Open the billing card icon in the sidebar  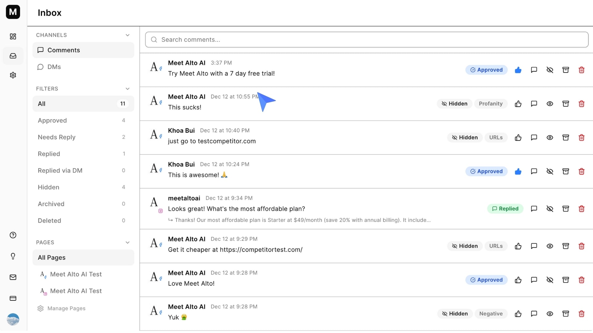point(13,298)
